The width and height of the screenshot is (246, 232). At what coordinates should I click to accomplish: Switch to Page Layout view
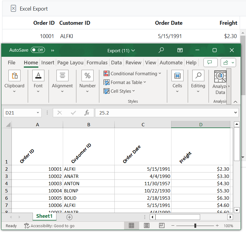pos(146,226)
